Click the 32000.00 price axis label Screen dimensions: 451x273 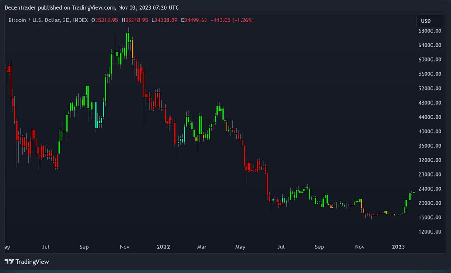[430, 160]
